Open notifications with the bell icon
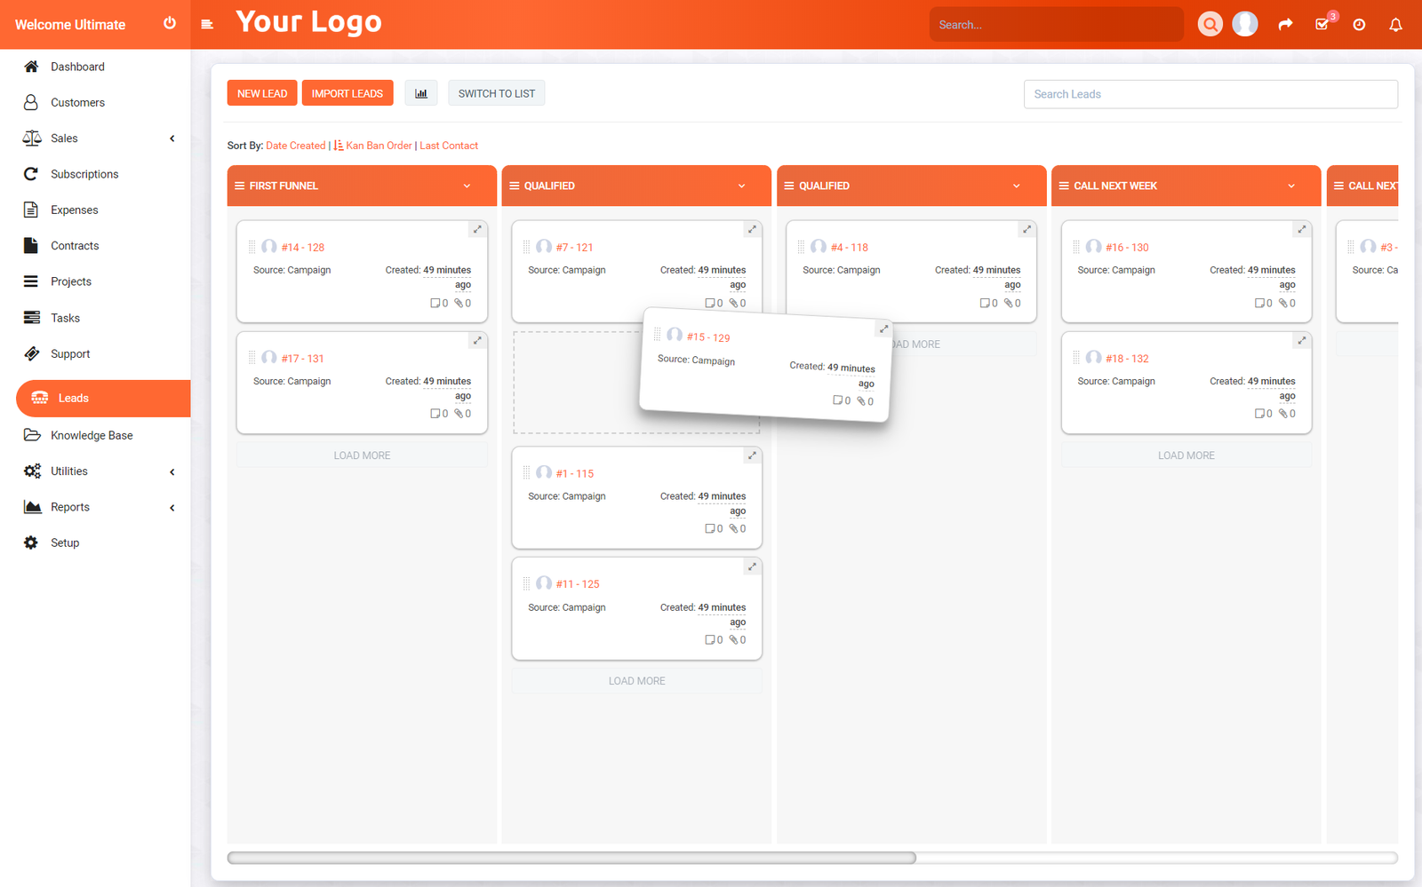This screenshot has height=887, width=1422. click(x=1394, y=25)
